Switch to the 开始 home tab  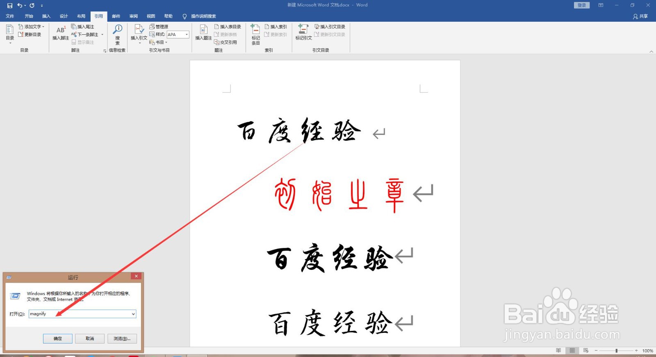click(29, 16)
